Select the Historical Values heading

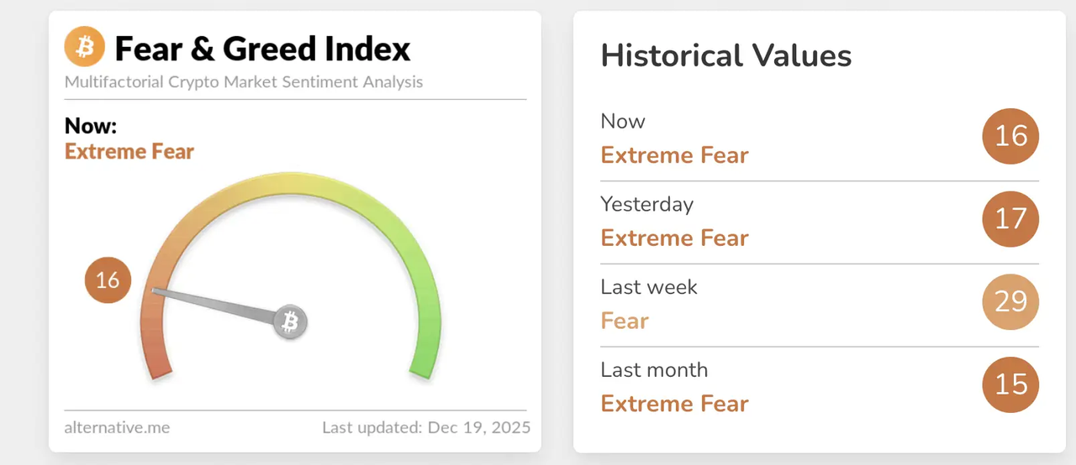click(x=726, y=56)
